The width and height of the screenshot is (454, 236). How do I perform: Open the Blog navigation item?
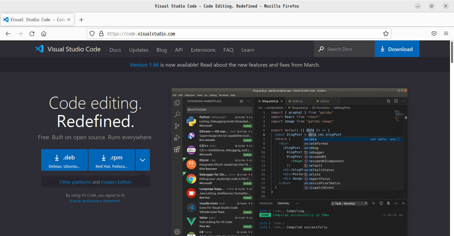pyautogui.click(x=162, y=50)
